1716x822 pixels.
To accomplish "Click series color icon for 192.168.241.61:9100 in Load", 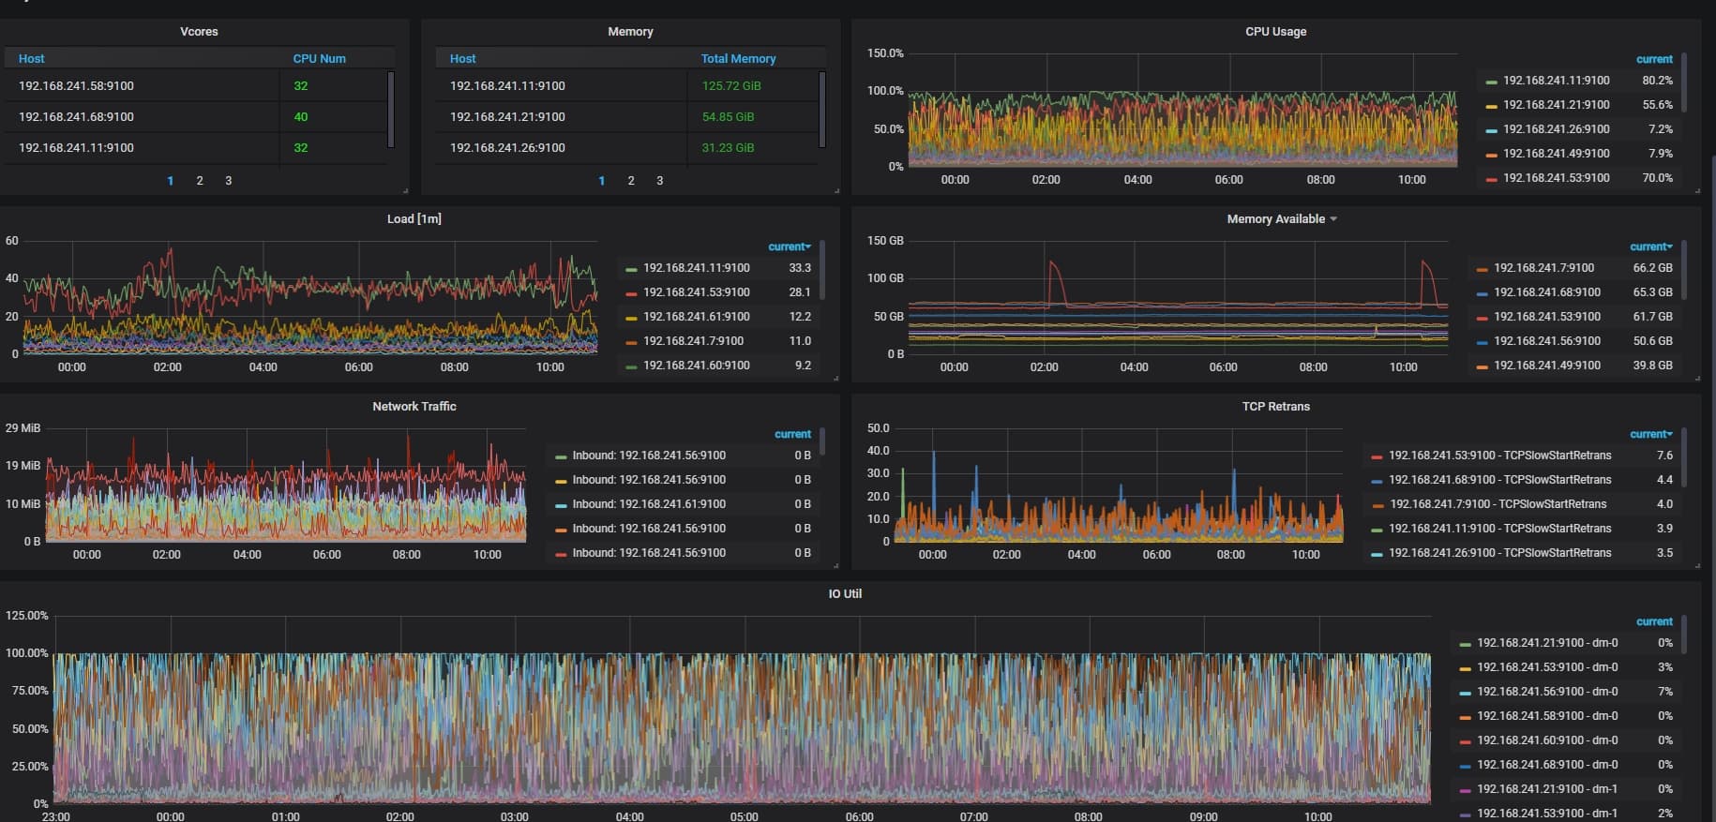I will [631, 318].
